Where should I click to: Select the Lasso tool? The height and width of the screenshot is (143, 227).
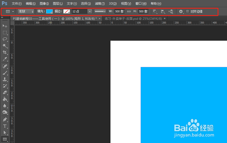5,39
